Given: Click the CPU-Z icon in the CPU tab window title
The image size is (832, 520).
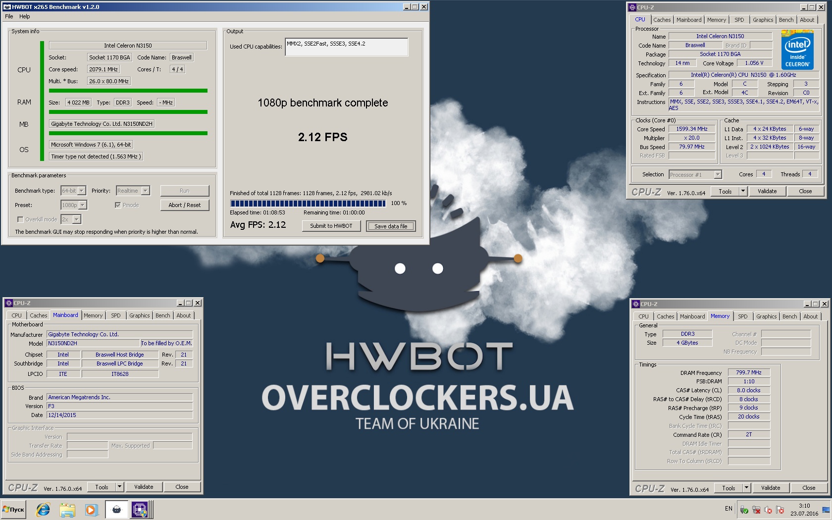Looking at the screenshot, I should pyautogui.click(x=632, y=7).
